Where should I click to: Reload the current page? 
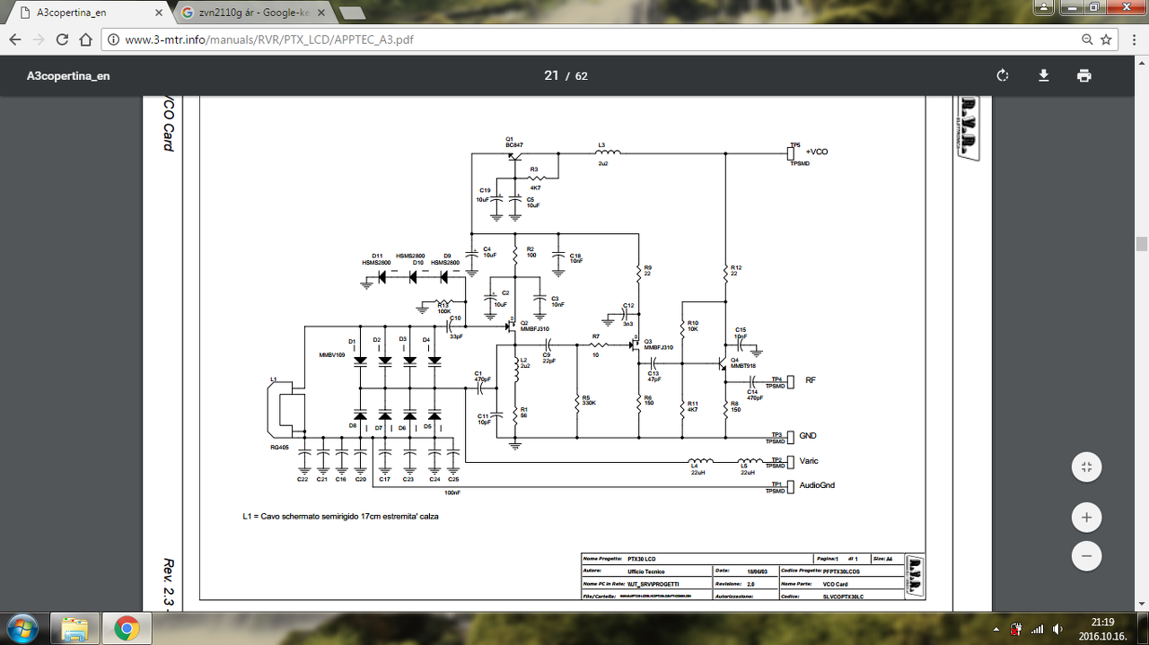pyautogui.click(x=62, y=39)
